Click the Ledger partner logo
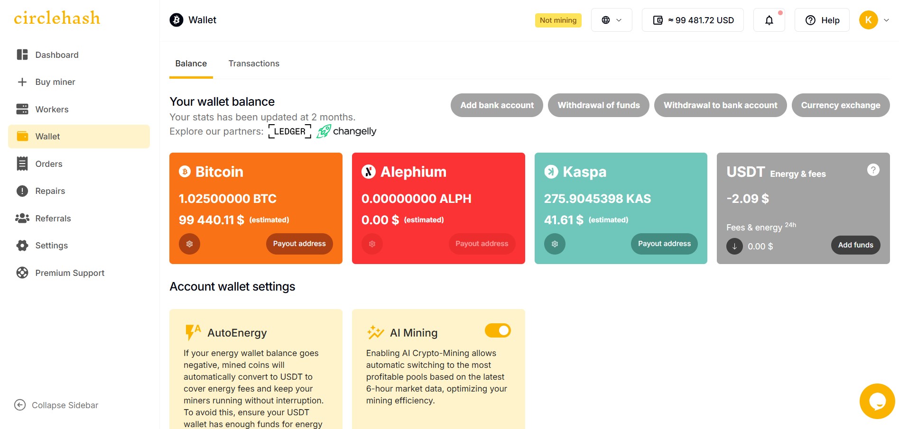This screenshot has height=429, width=899. [290, 131]
